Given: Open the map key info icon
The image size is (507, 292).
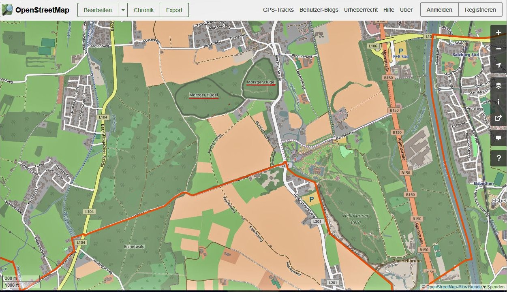Looking at the screenshot, I should [498, 102].
